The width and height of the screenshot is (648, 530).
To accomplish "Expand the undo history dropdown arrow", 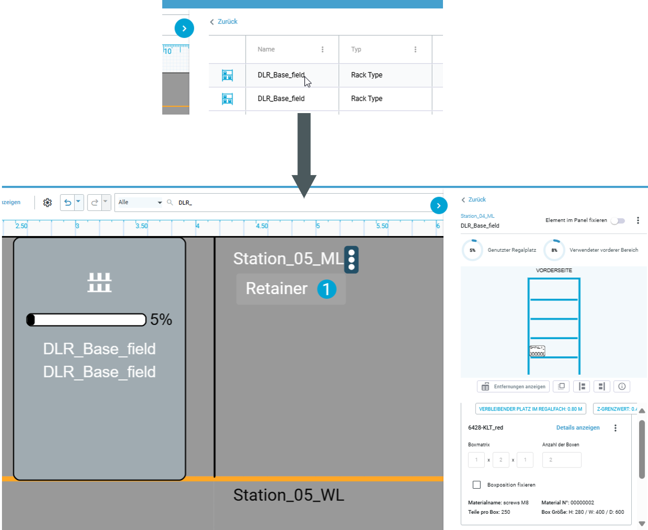I will tap(79, 202).
